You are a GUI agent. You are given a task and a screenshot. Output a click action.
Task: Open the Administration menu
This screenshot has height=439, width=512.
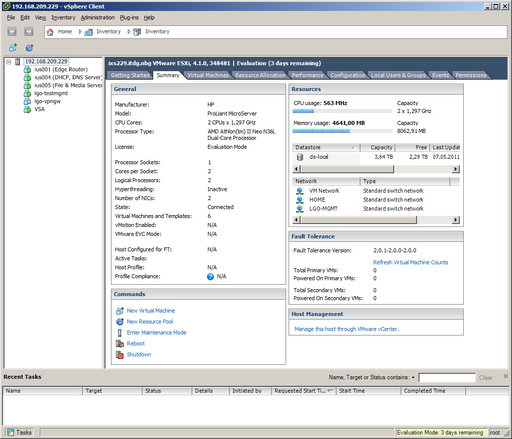coord(98,17)
